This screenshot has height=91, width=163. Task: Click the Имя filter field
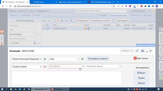(22, 30)
